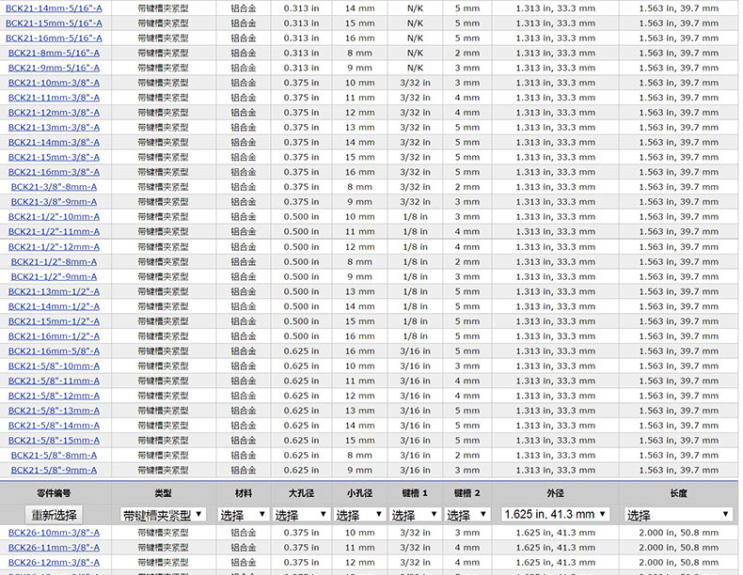Image resolution: width=743 pixels, height=575 pixels.
Task: View part BCK21-5/8"-13mm-A
Action: (x=55, y=411)
